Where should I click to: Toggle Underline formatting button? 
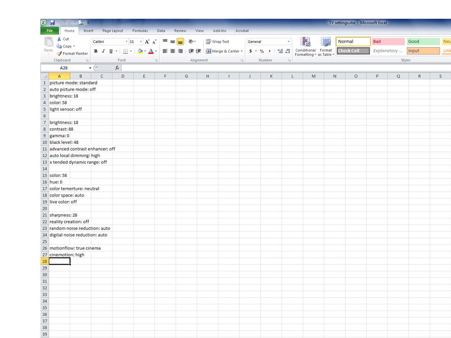[x=111, y=51]
